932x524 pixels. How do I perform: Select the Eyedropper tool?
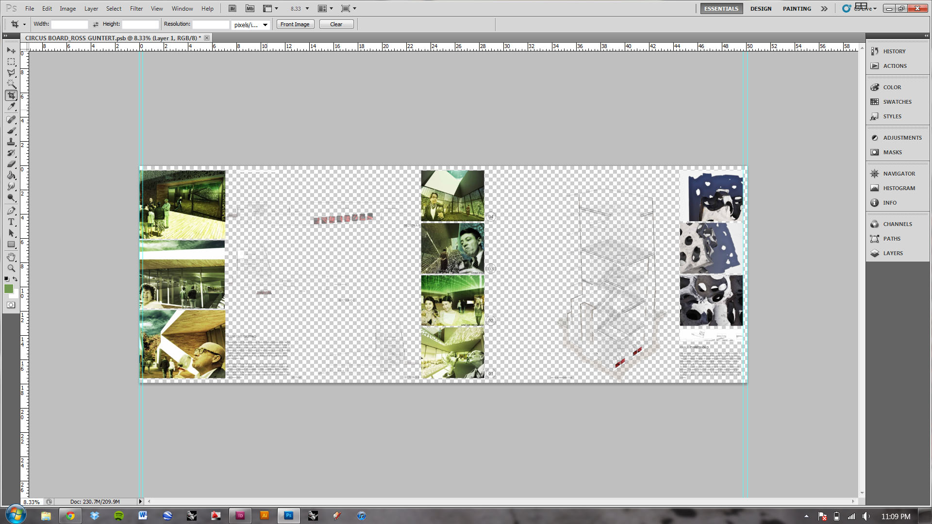click(11, 107)
